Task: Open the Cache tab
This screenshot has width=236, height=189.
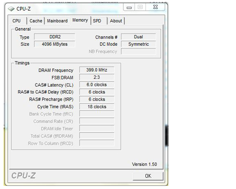Action: click(36, 21)
